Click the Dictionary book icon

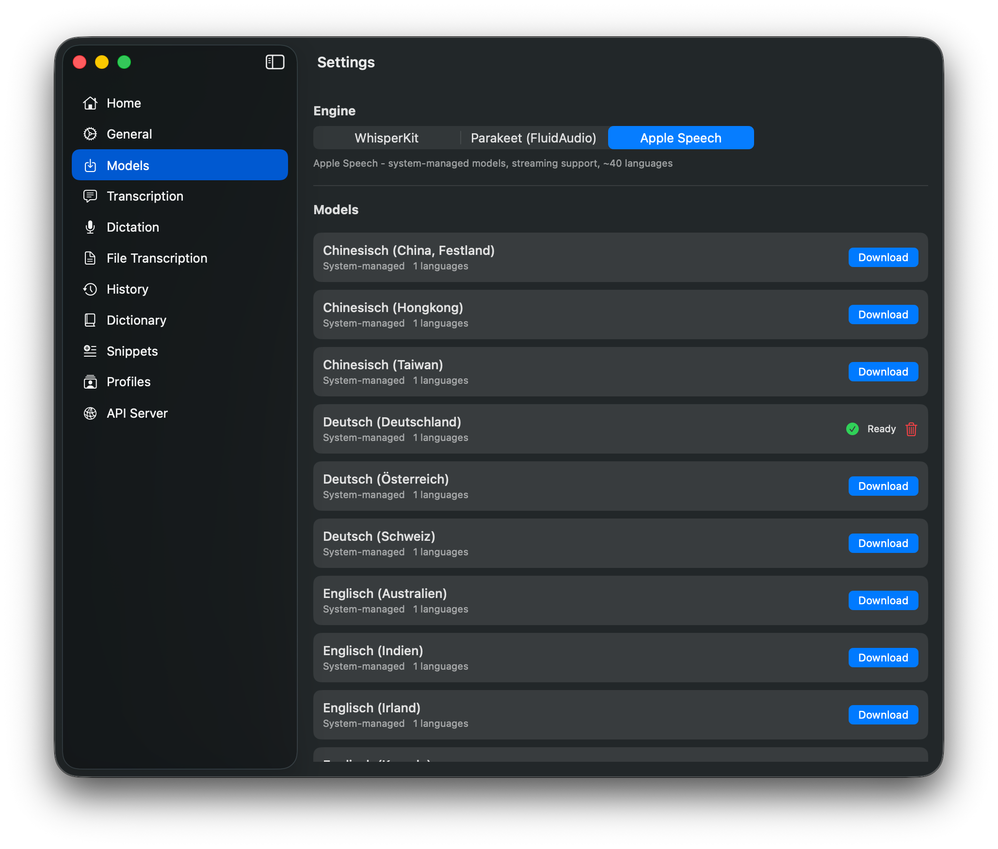(x=90, y=320)
